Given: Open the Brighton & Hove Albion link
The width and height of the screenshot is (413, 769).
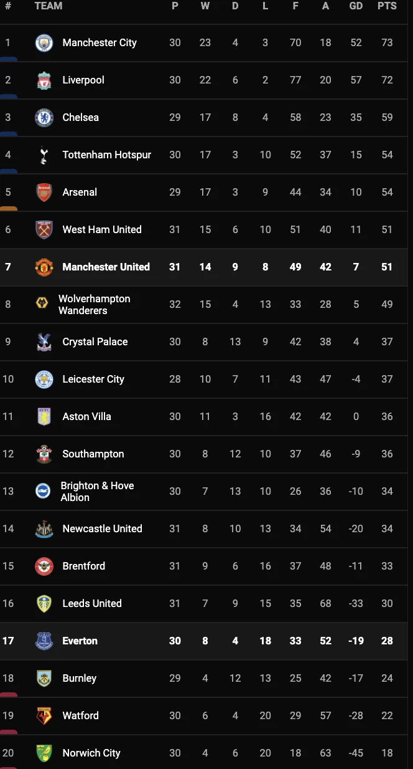Looking at the screenshot, I should [x=97, y=492].
